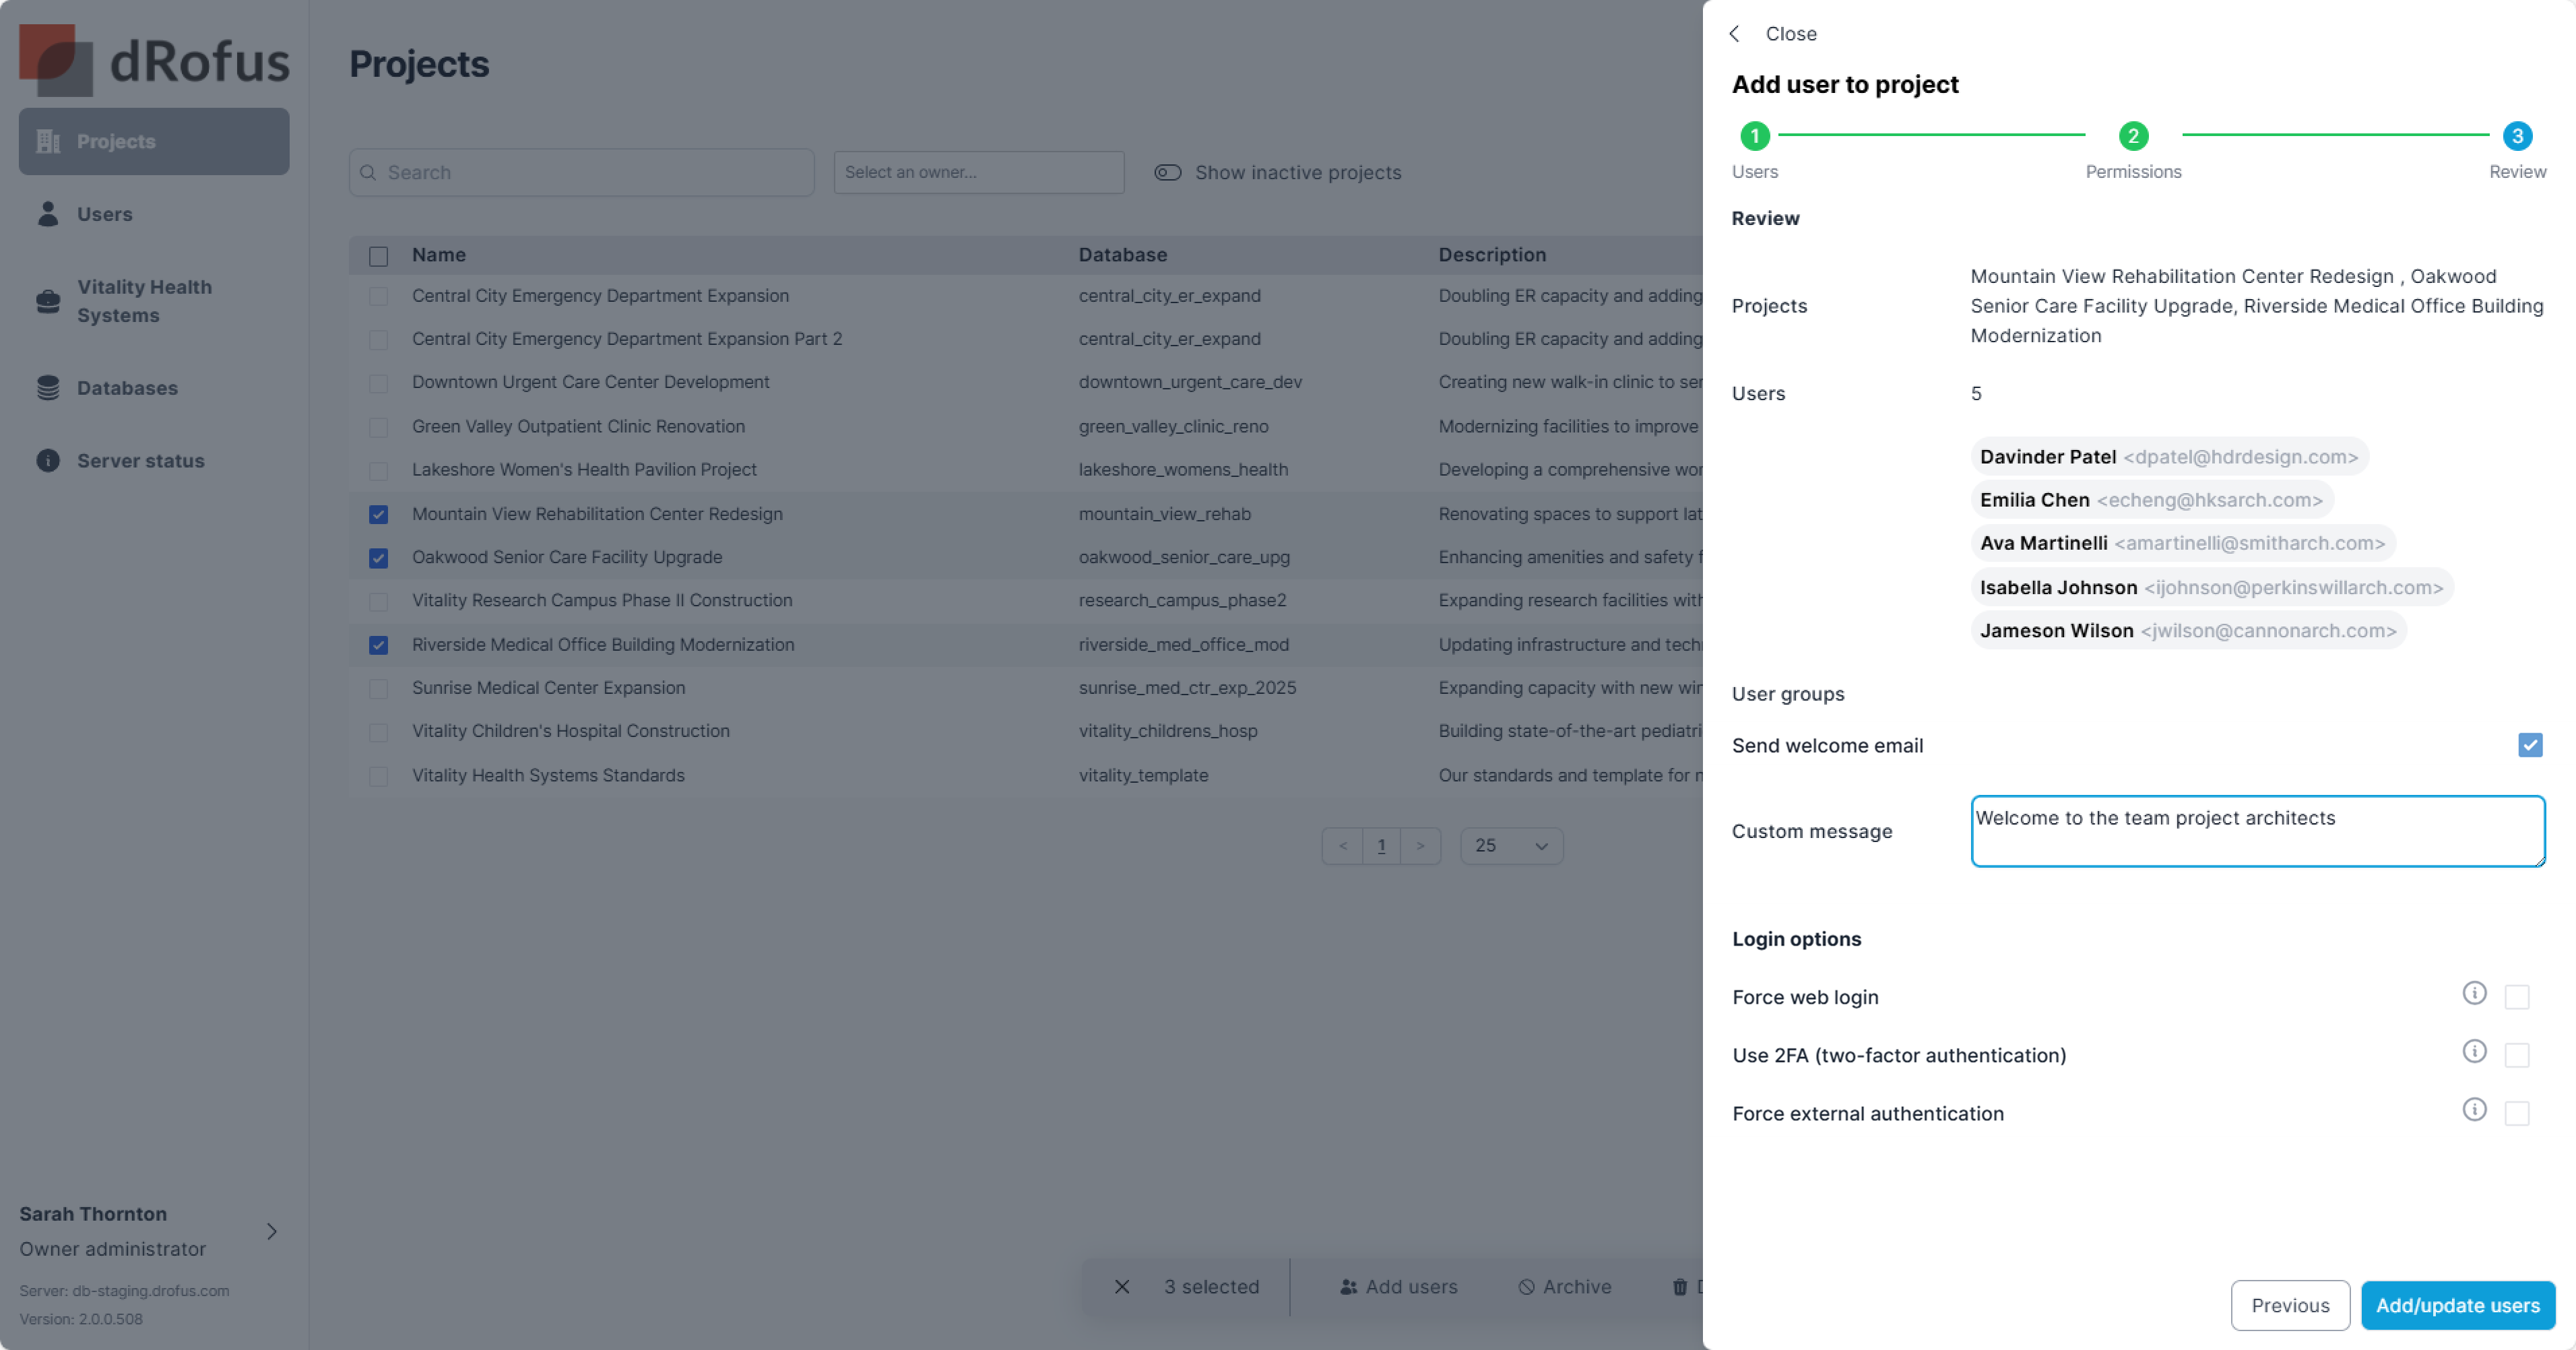Click step 3 Review circle
Image resolution: width=2576 pixels, height=1350 pixels.
(x=2517, y=135)
